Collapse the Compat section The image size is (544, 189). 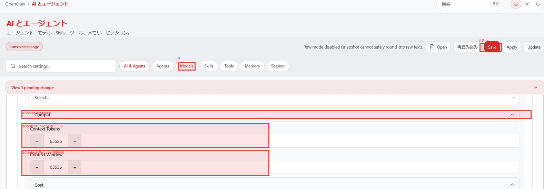click(x=512, y=115)
